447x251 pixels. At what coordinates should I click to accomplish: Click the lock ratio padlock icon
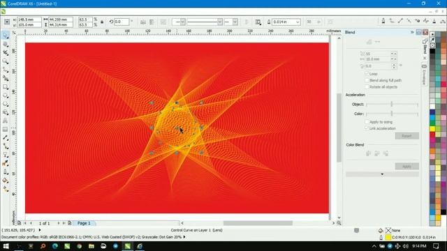(102, 22)
